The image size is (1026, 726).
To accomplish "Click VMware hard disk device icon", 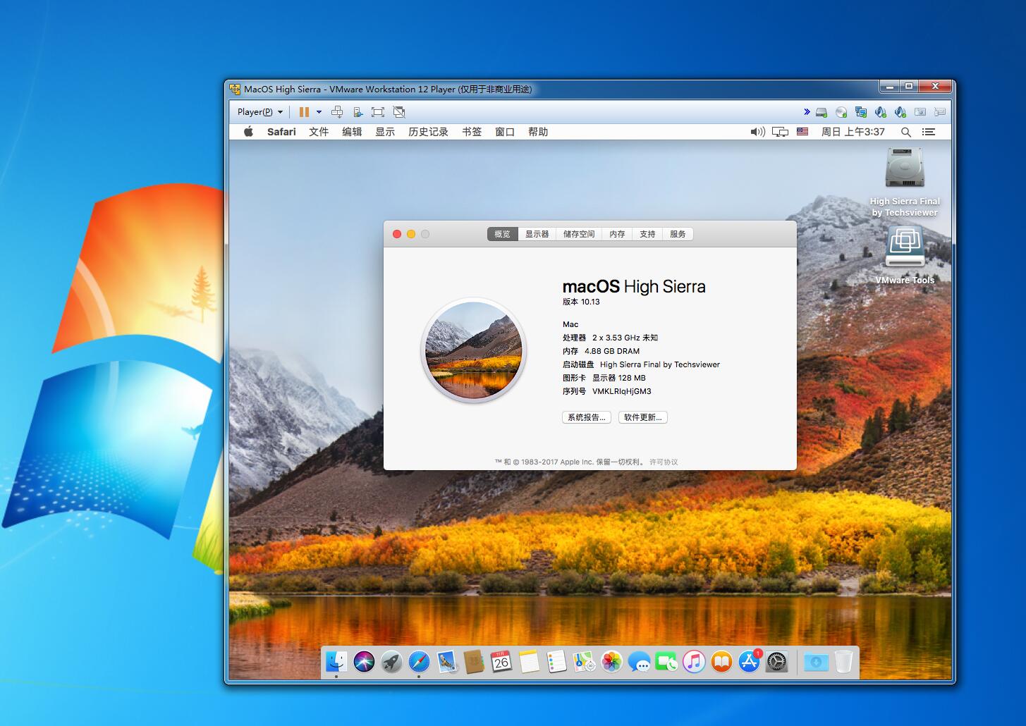I will click(822, 112).
